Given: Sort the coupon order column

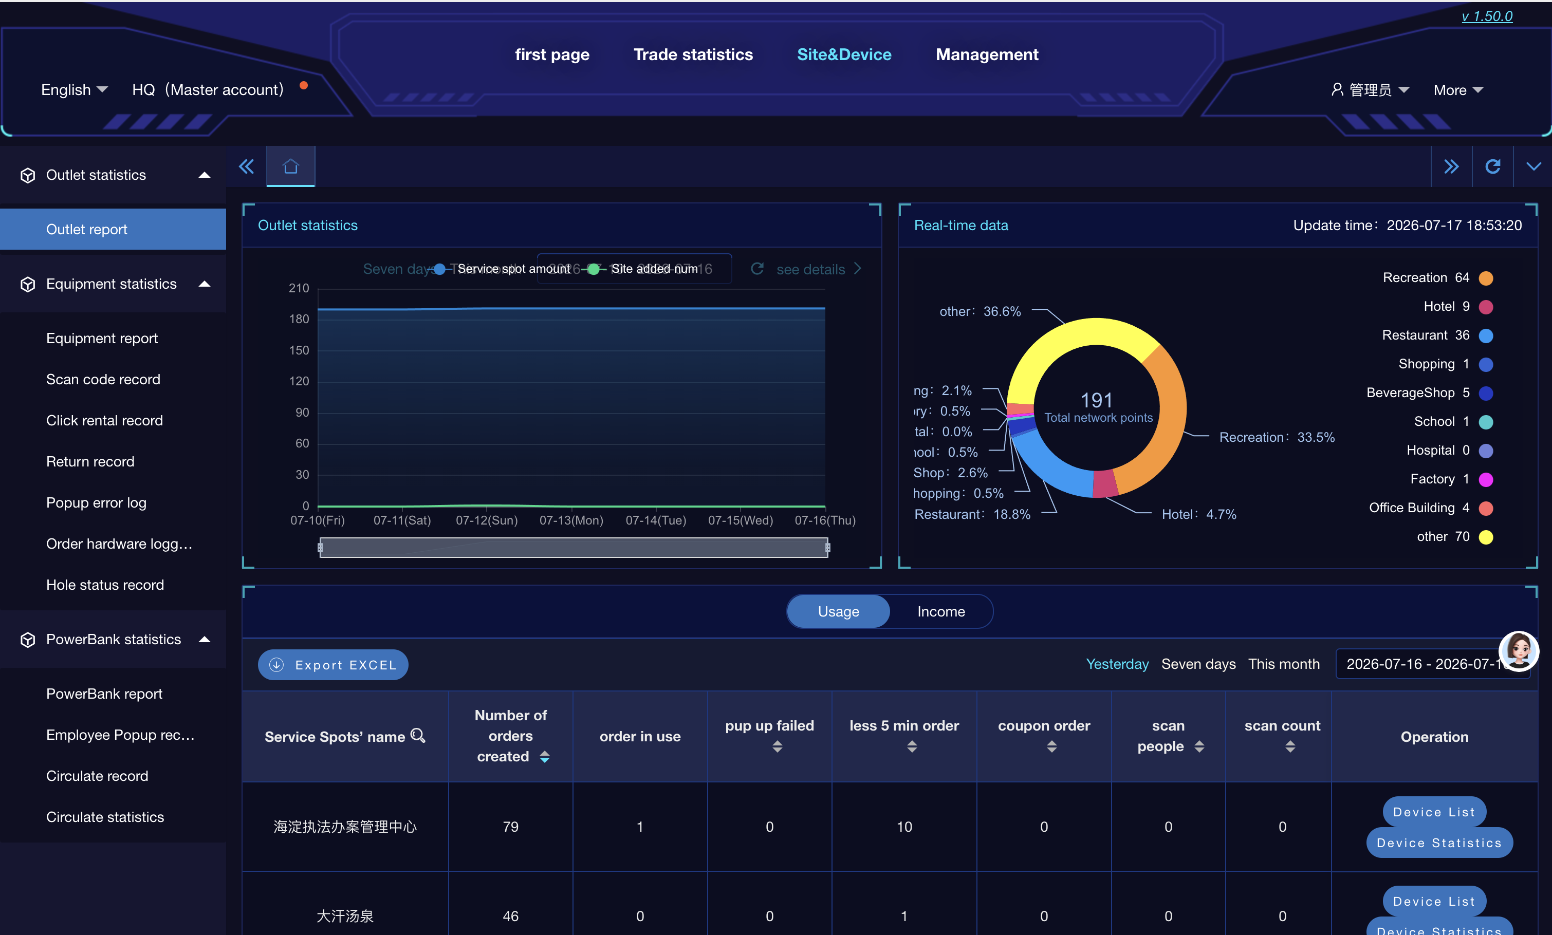Looking at the screenshot, I should tap(1052, 747).
